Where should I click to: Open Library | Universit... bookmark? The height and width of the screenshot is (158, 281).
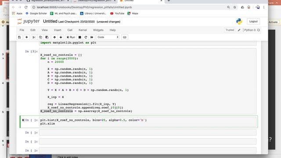(x=93, y=14)
